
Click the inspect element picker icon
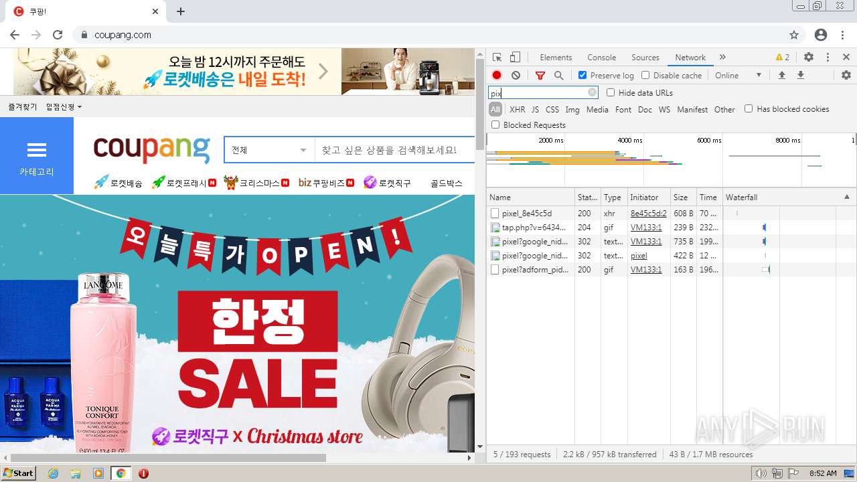click(497, 58)
